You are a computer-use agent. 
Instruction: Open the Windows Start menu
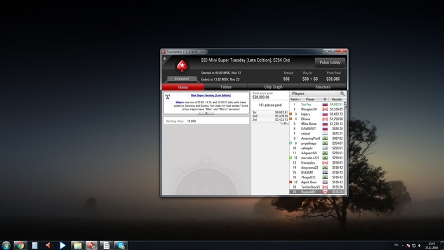6,245
